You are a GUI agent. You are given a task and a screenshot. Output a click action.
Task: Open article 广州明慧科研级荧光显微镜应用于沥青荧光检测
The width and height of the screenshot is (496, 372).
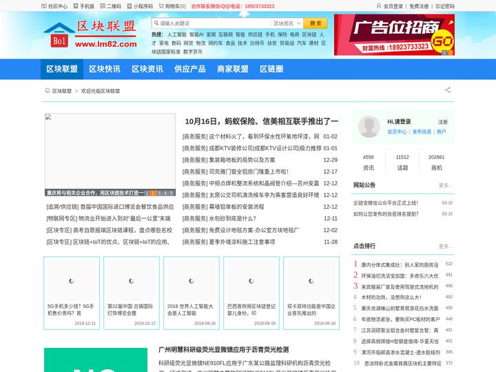pos(223,349)
